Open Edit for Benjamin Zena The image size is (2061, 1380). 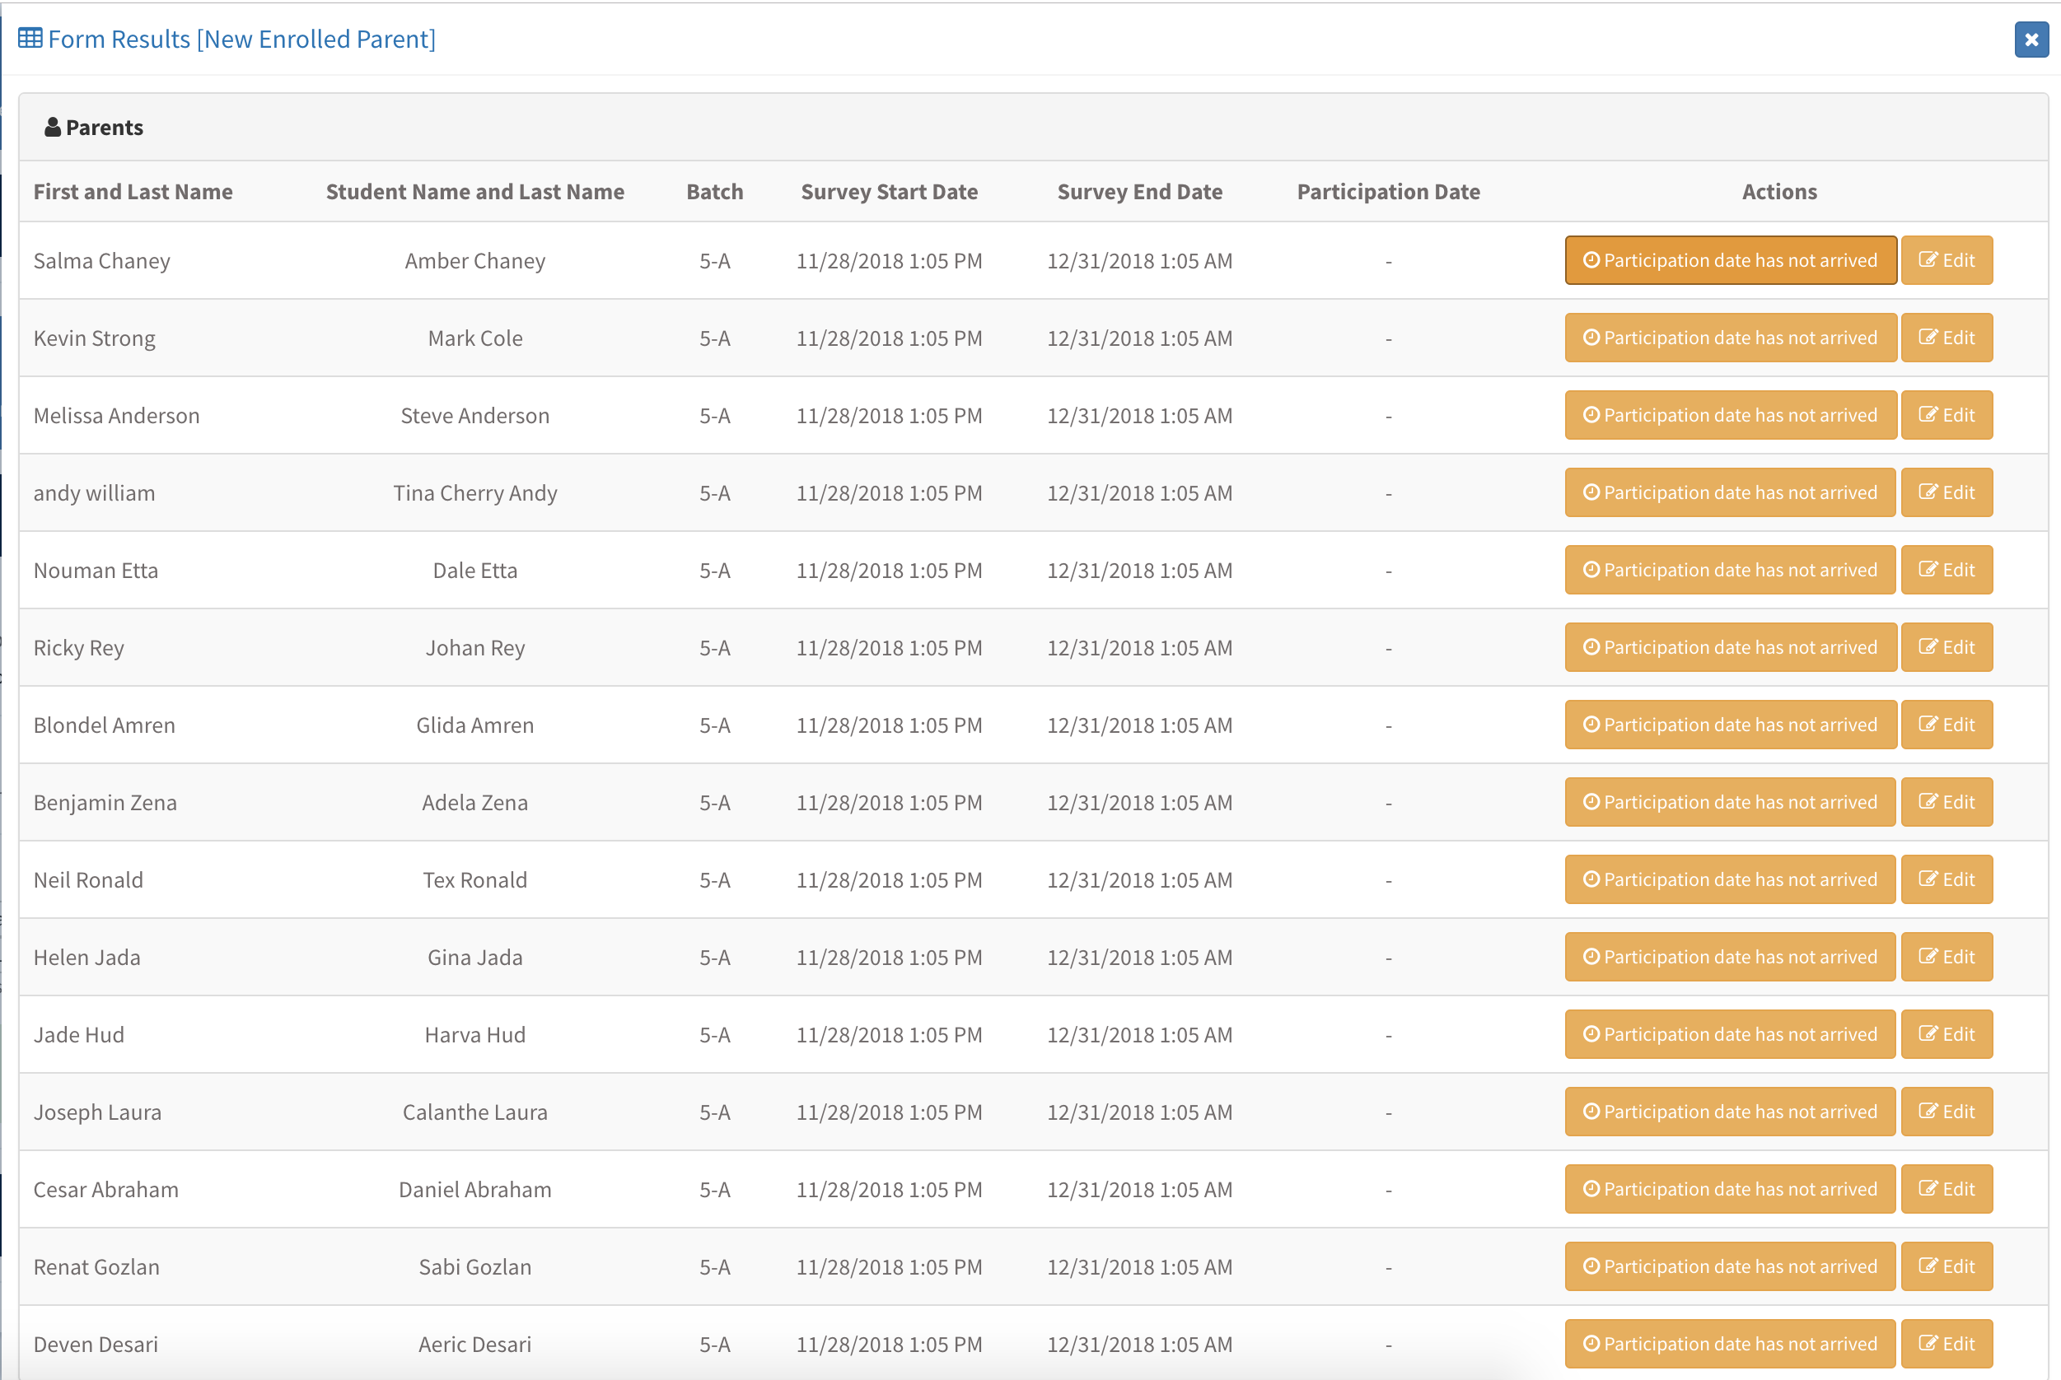click(x=1946, y=803)
